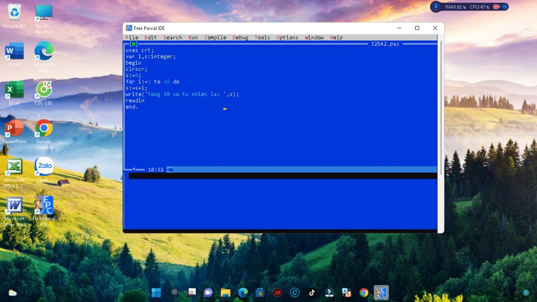Open the Windows Start menu
The image size is (537, 302).
156,293
